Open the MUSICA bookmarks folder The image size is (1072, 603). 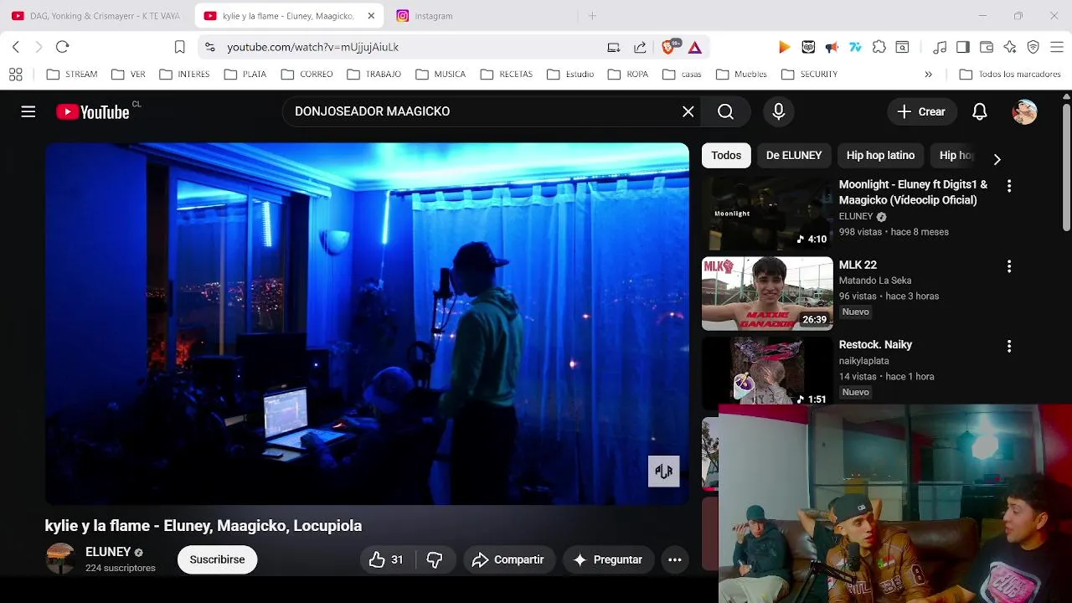click(x=441, y=75)
